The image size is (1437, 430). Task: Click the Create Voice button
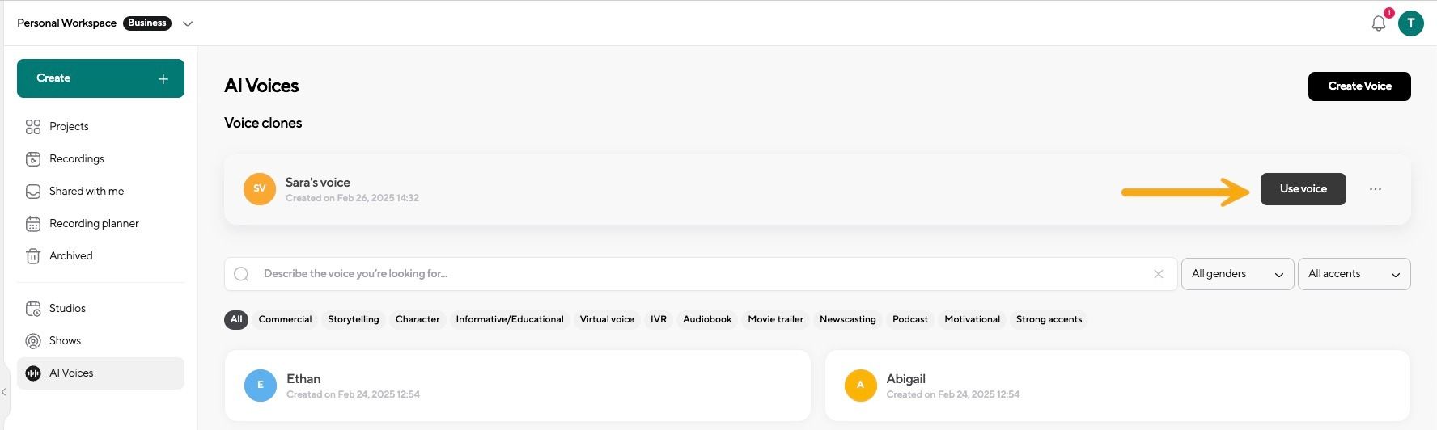[x=1359, y=86]
